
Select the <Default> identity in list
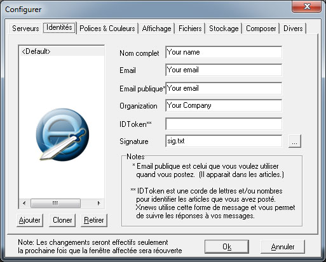62,51
